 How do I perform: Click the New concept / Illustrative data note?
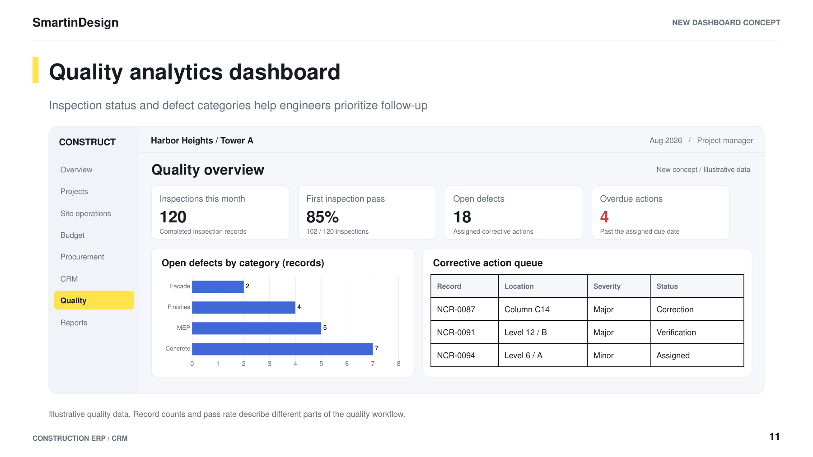coord(703,170)
